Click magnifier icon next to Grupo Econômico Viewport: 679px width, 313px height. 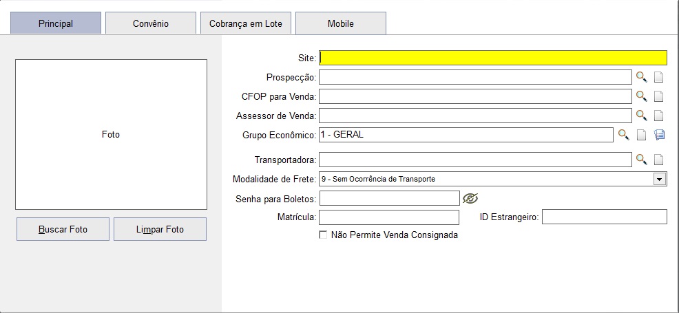tap(624, 135)
